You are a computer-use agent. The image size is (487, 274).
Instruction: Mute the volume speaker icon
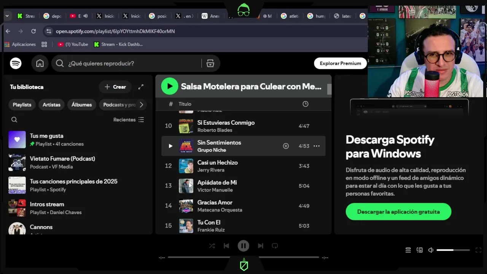pyautogui.click(x=431, y=250)
